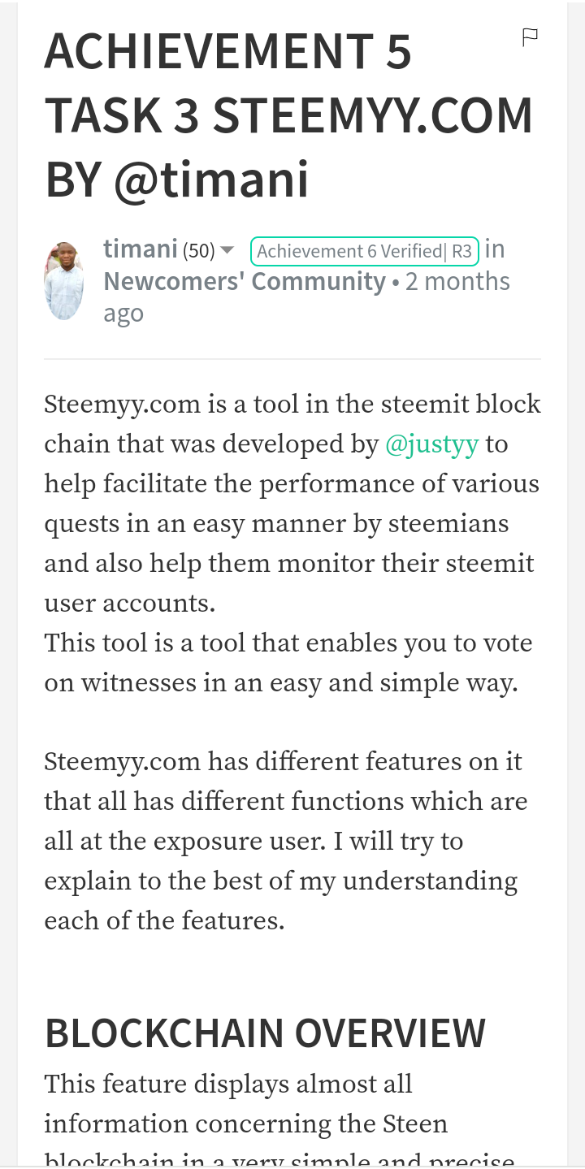Expand the dropdown arrow beside timani's reputation

point(227,250)
